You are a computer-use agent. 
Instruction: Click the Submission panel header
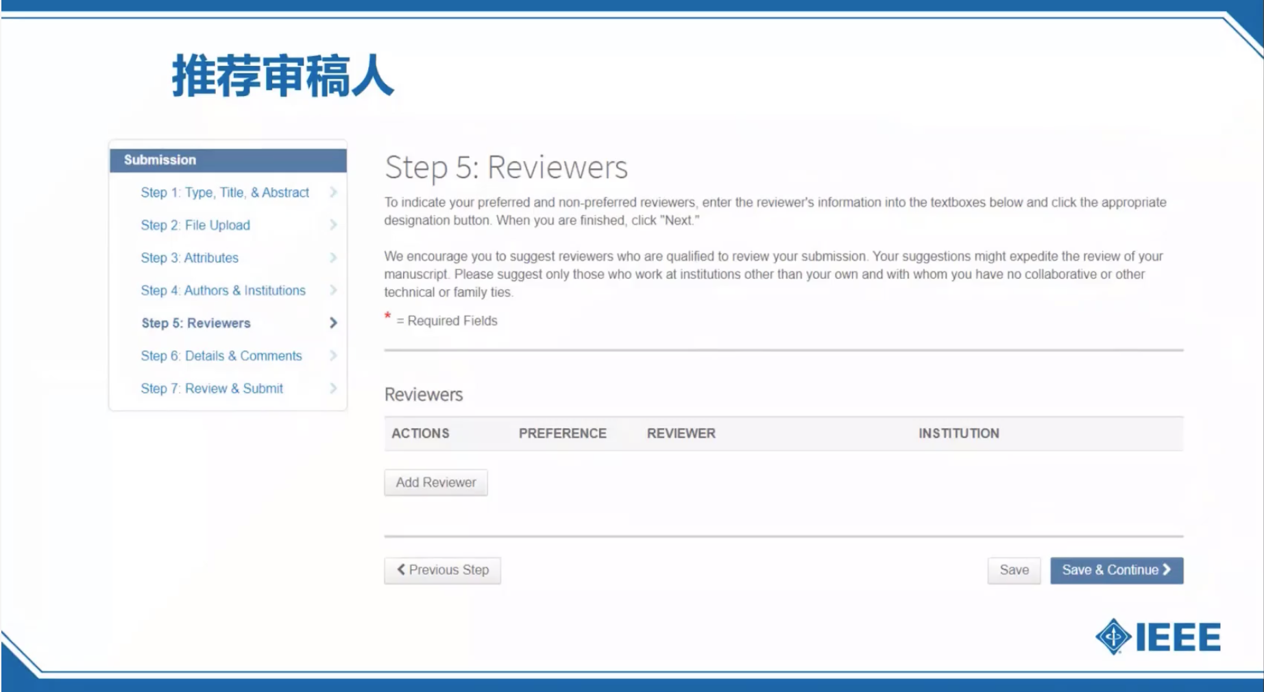pyautogui.click(x=228, y=160)
